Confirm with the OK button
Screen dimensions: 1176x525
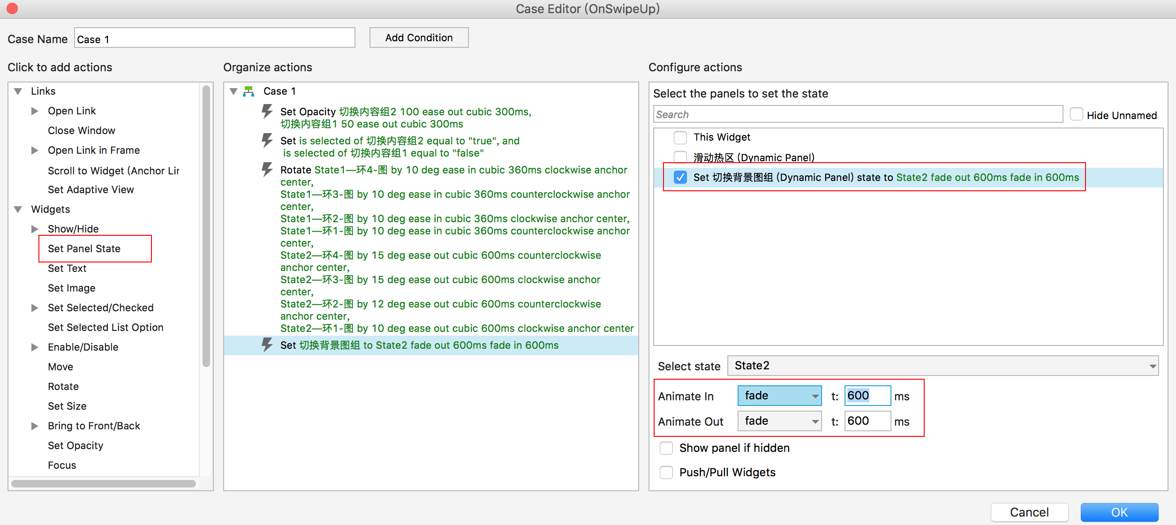click(x=1119, y=512)
